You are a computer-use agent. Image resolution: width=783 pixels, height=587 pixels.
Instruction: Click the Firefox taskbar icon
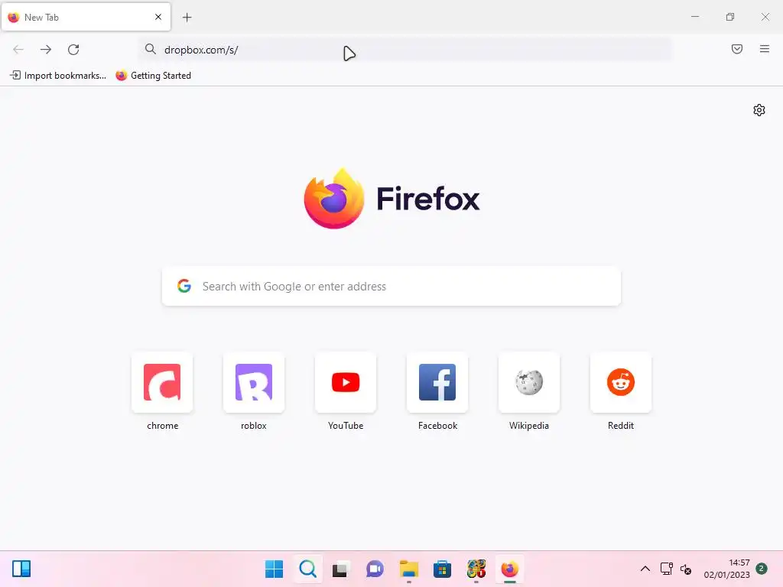(x=509, y=569)
